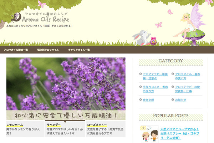Click arrow bullet beside 参考文献
214x143 pixels.
(140, 100)
